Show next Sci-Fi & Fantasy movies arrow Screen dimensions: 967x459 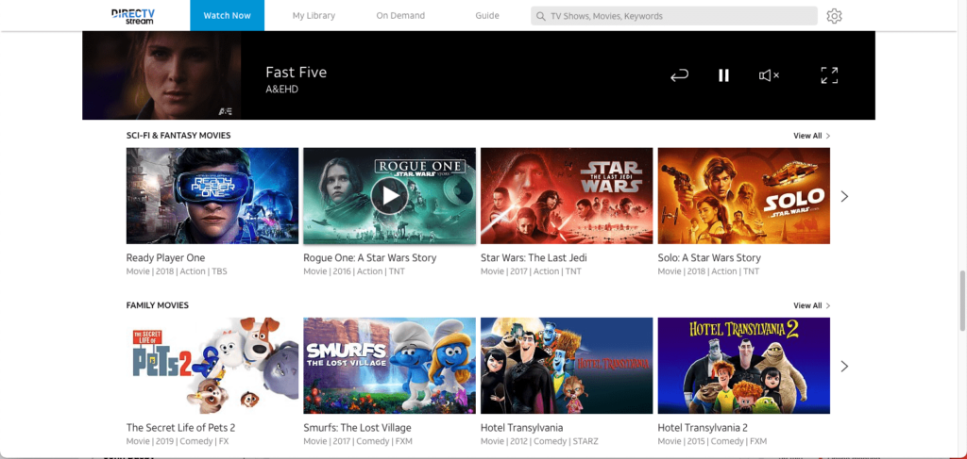844,196
